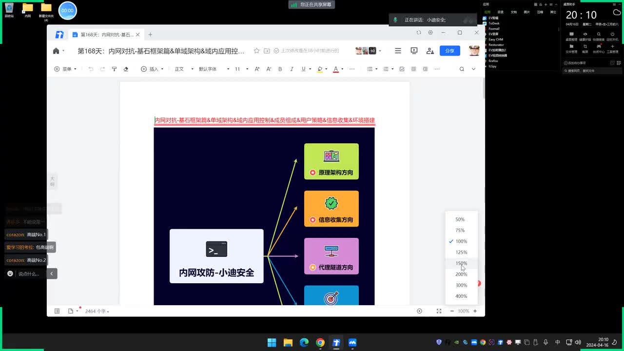Click the 说点什么 chat input
Viewport: 624px width, 351px height.
coord(28,274)
